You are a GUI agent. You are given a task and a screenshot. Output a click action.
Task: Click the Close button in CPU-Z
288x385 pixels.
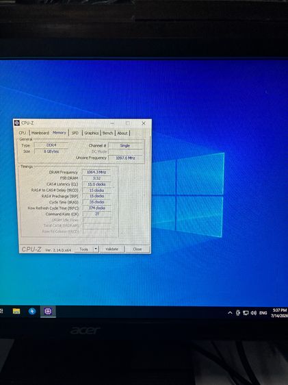click(138, 249)
